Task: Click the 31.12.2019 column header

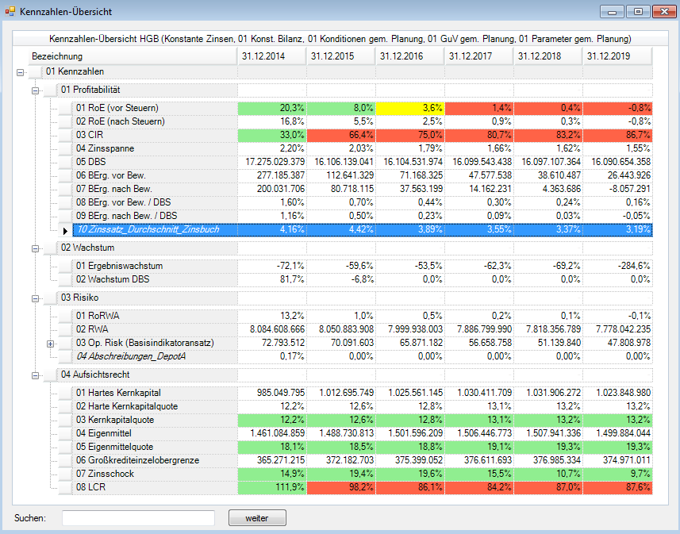Action: point(617,56)
